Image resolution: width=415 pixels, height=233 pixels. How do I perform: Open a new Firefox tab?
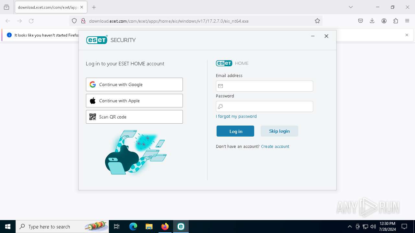click(x=94, y=7)
